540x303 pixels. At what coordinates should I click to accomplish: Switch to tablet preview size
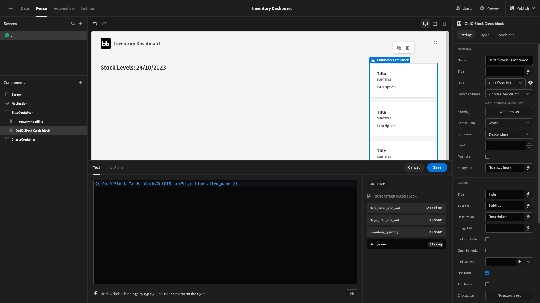point(435,24)
